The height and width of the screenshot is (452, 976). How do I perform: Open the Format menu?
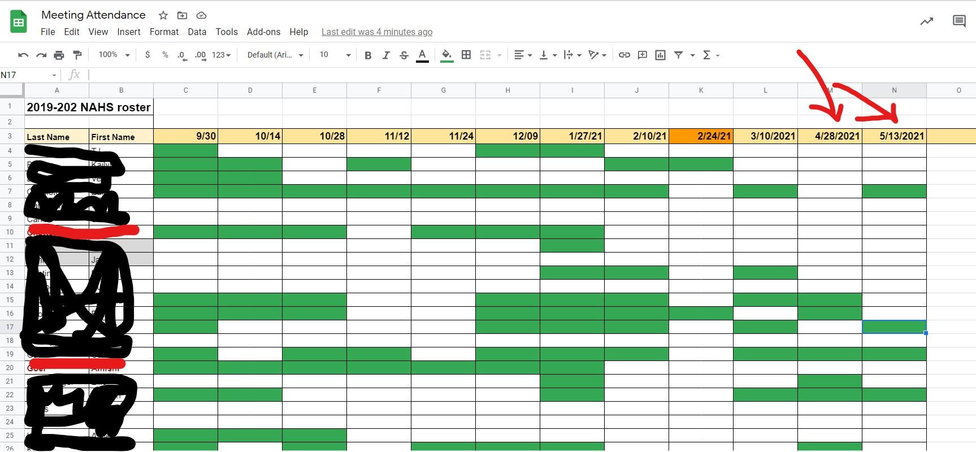[x=164, y=32]
